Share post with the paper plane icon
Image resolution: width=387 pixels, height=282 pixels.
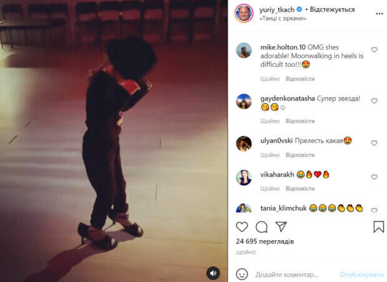pyautogui.click(x=281, y=226)
